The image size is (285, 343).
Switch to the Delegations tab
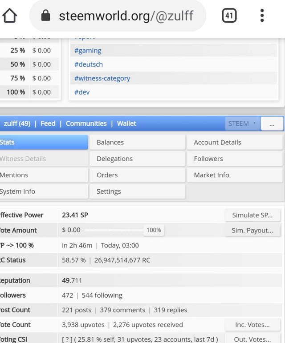click(x=138, y=159)
